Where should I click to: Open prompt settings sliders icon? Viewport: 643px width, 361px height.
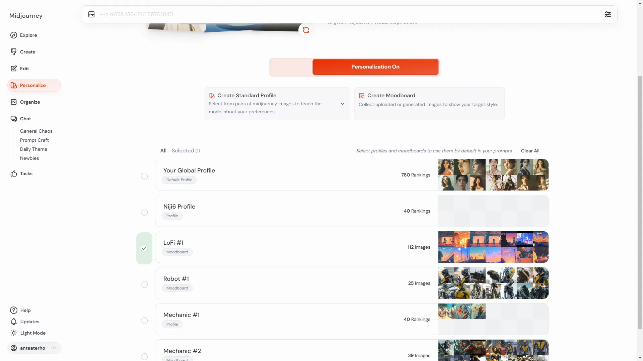tap(608, 14)
